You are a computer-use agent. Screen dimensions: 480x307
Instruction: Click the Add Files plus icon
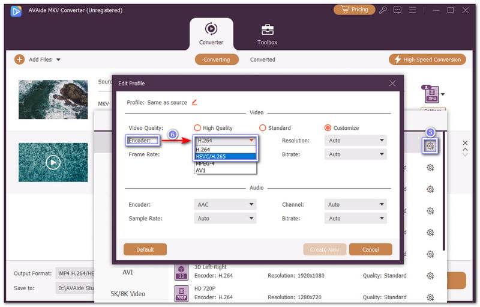19,59
